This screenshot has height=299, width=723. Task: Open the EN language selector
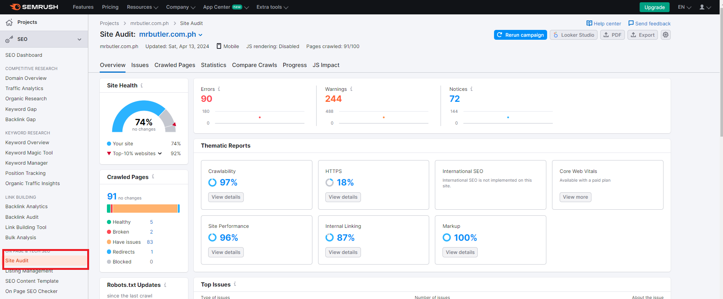(x=685, y=7)
